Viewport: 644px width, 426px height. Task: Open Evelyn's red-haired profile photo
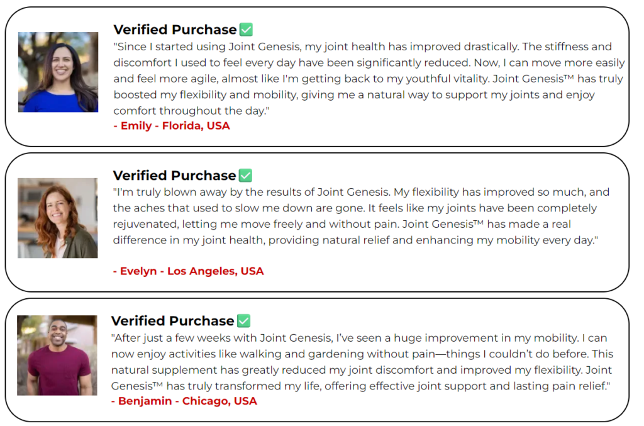57,218
